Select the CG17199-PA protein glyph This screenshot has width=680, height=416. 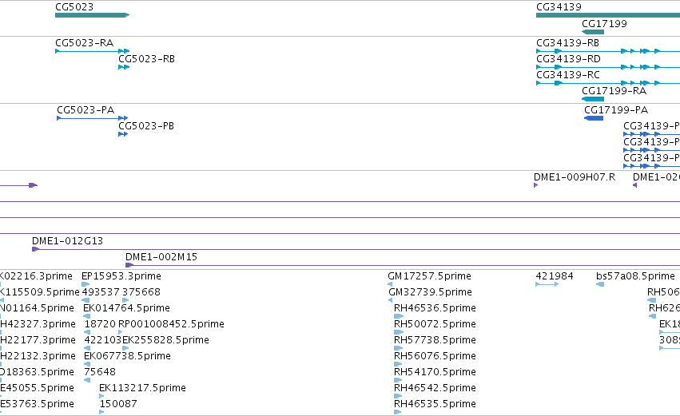click(594, 118)
